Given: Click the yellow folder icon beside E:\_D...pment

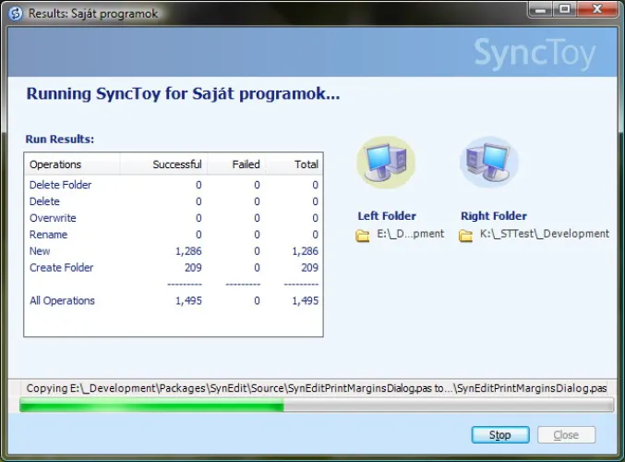Looking at the screenshot, I should [x=362, y=236].
